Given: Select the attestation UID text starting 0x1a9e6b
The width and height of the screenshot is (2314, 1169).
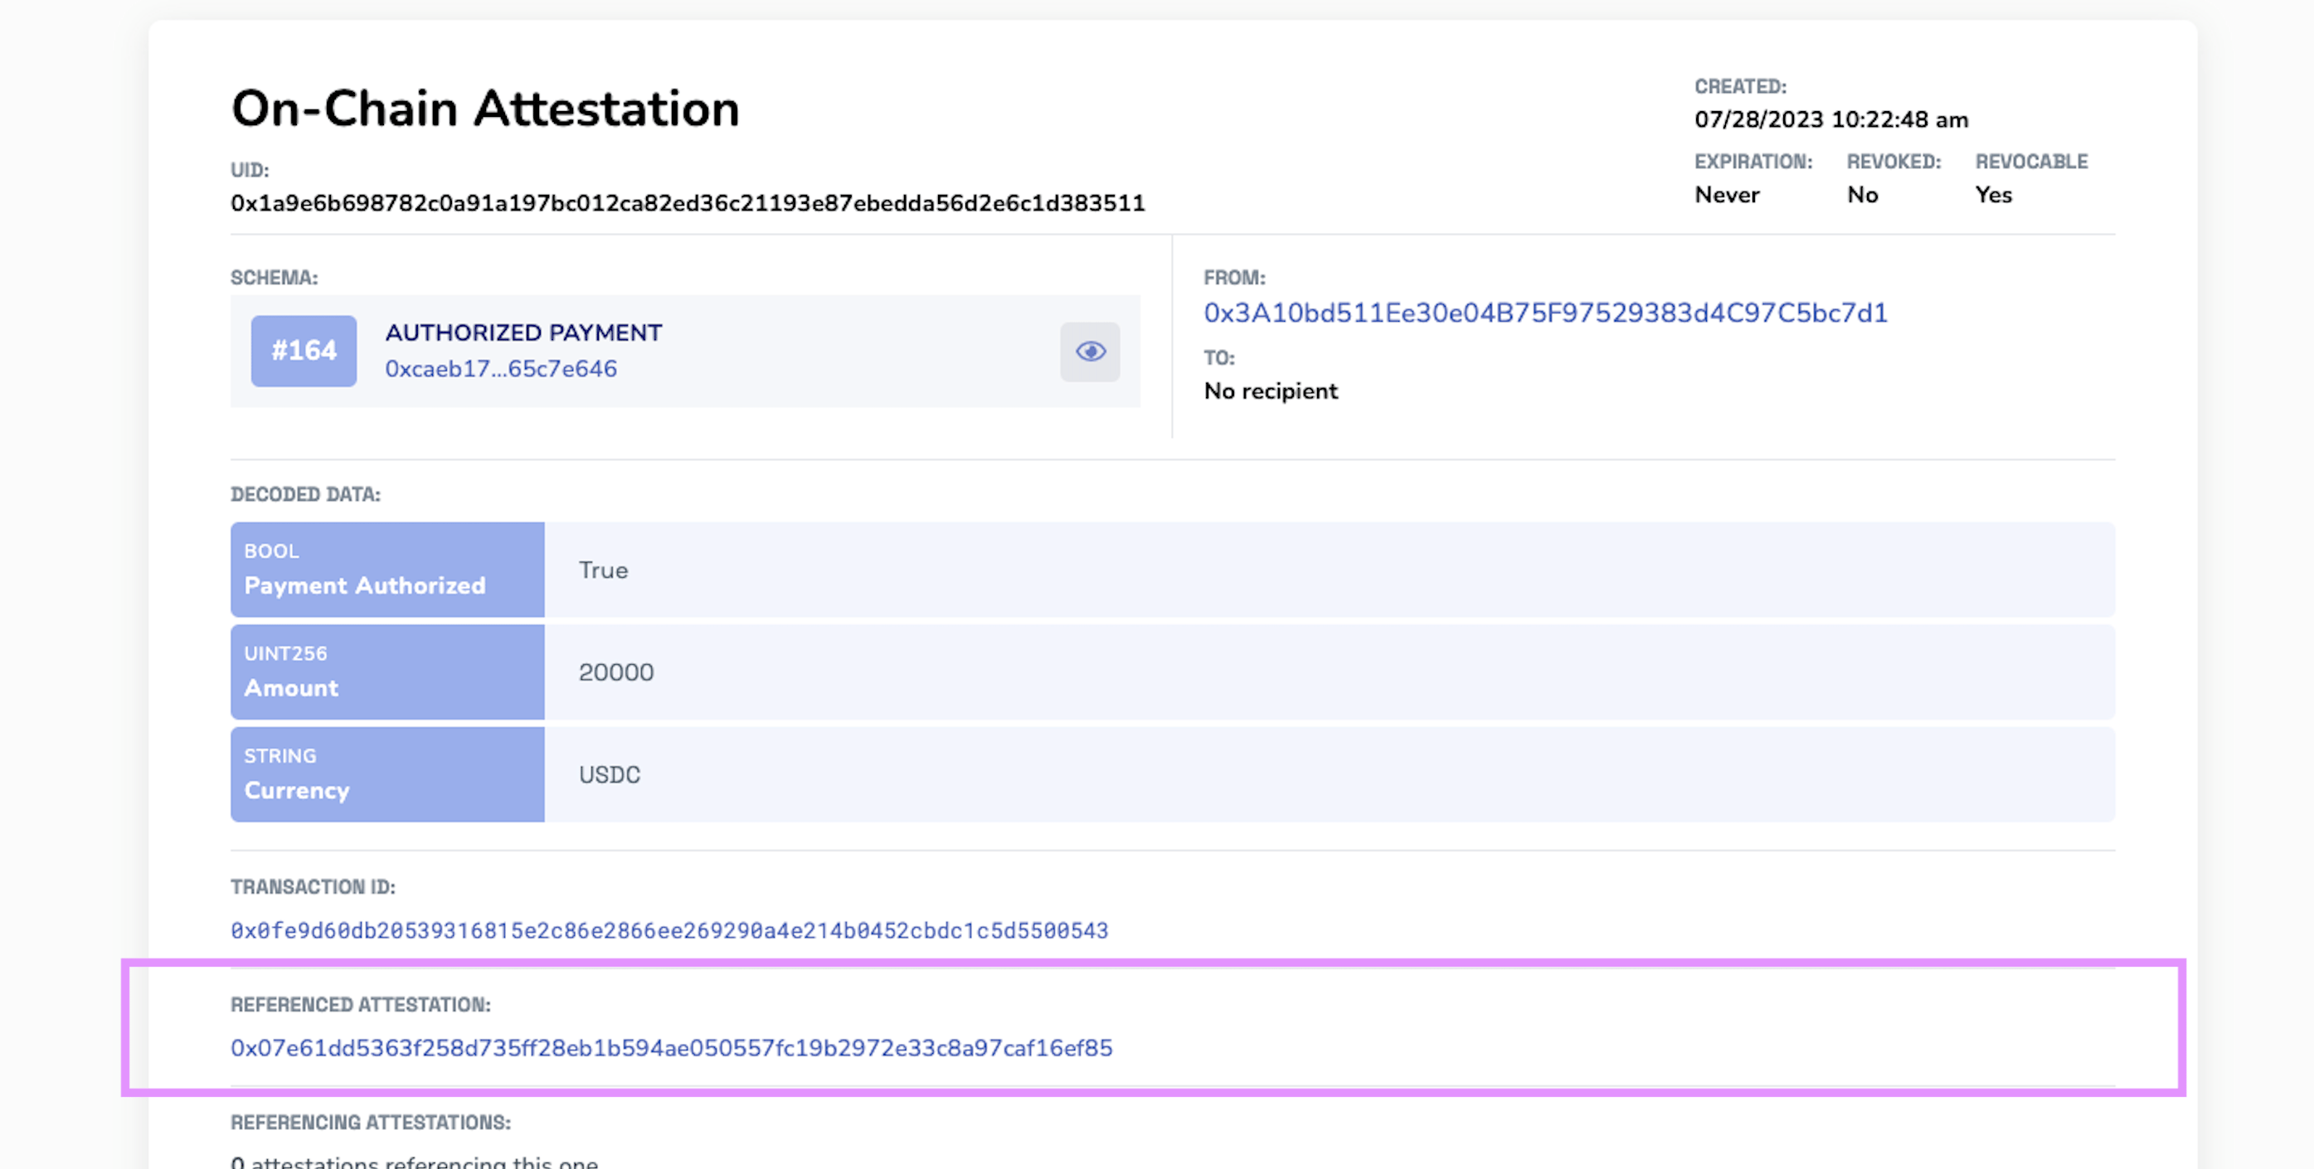Looking at the screenshot, I should click(688, 203).
